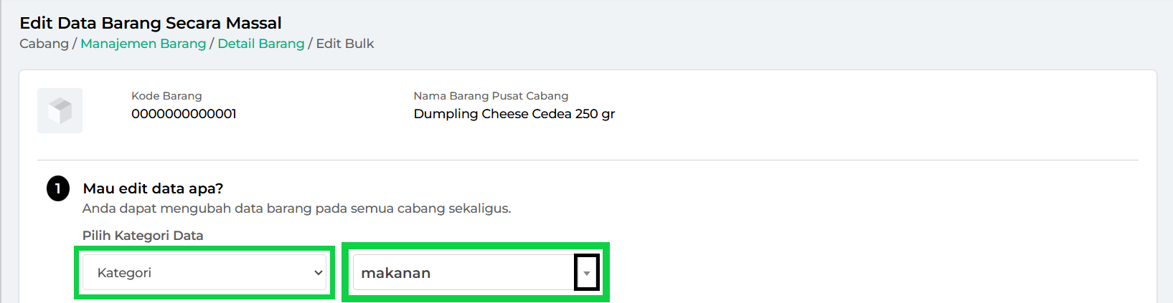Click the Edit Bulk breadcrumb item

pyautogui.click(x=345, y=44)
